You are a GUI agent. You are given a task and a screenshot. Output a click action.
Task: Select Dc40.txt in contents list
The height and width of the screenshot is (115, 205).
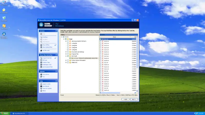pyautogui.click(x=106, y=90)
